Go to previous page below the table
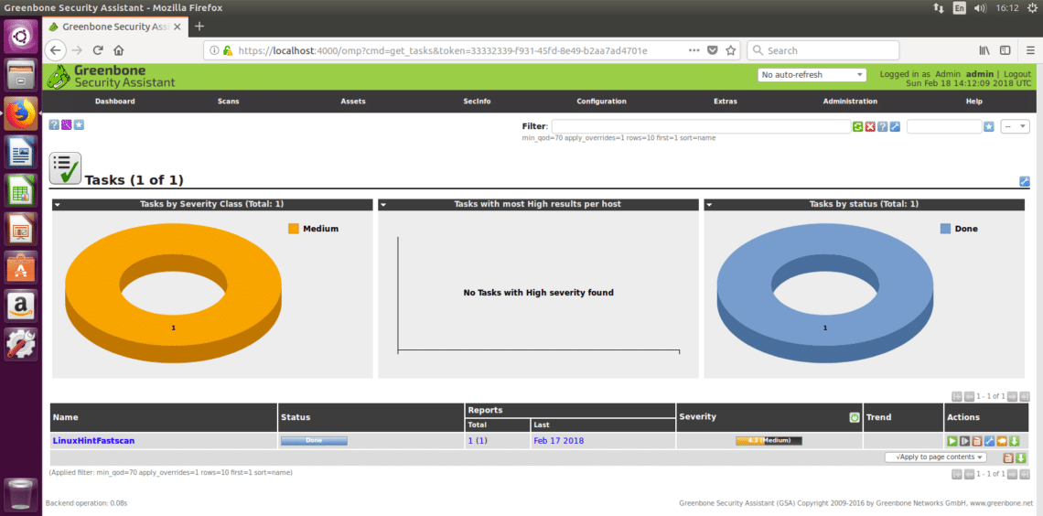The image size is (1043, 516). coord(969,473)
